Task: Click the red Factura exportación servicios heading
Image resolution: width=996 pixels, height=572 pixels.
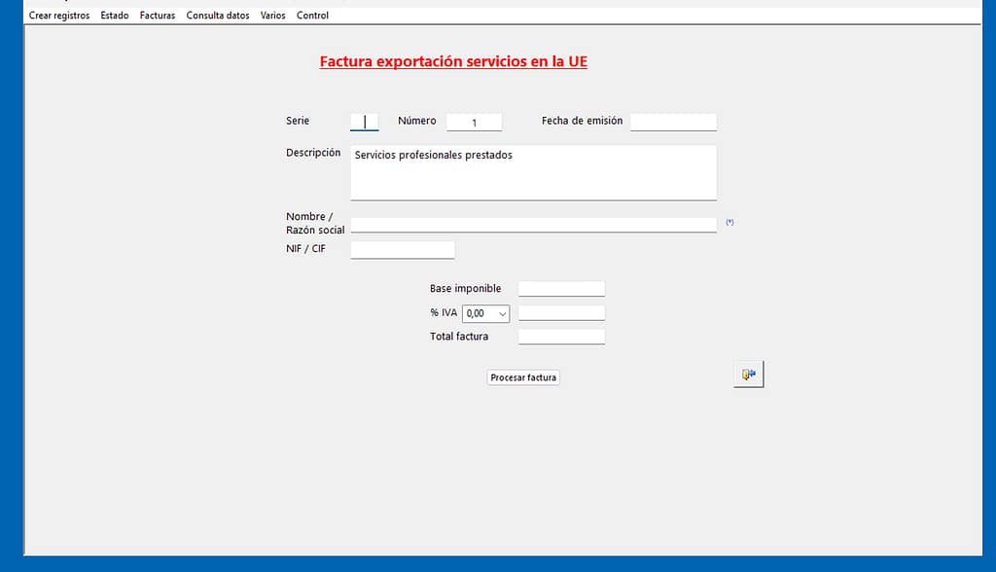Action: coord(453,62)
